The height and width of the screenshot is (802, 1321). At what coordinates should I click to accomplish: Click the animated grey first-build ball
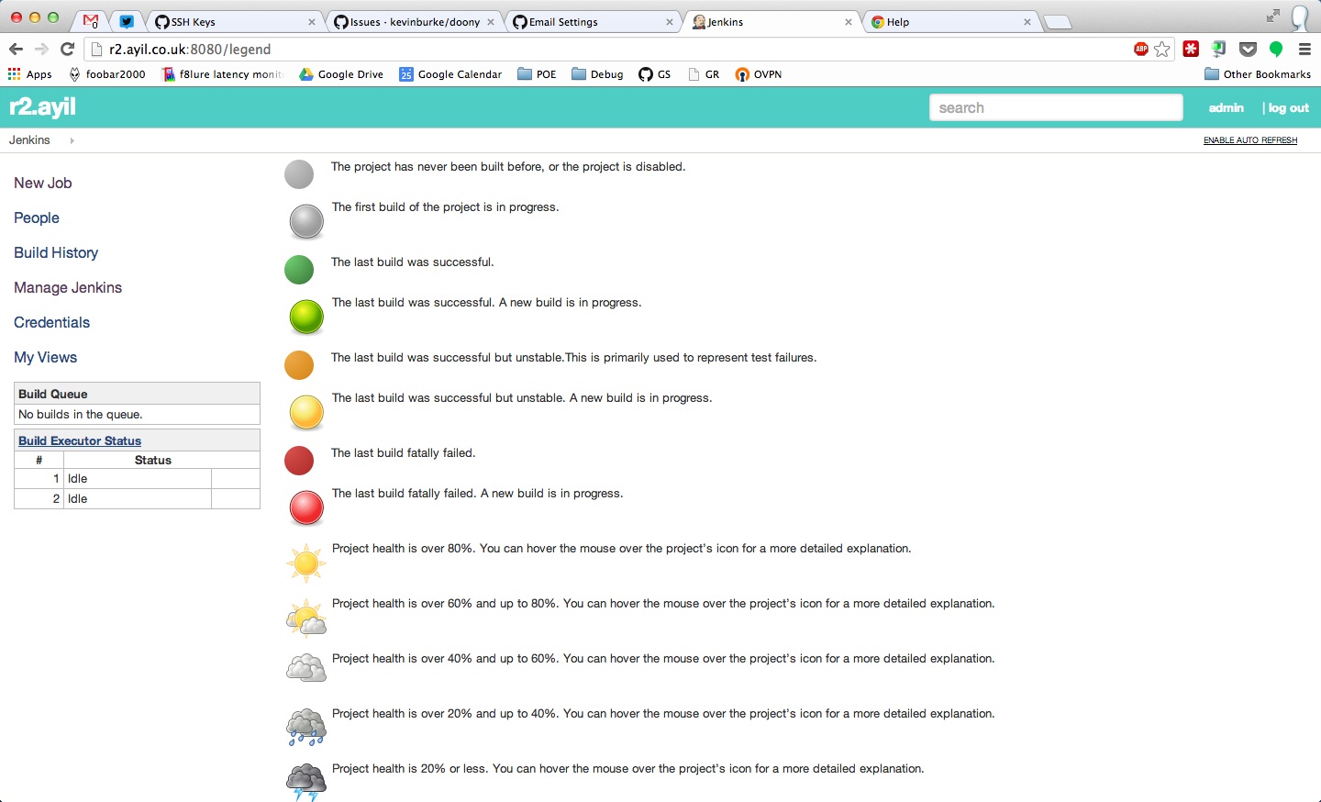(x=306, y=222)
